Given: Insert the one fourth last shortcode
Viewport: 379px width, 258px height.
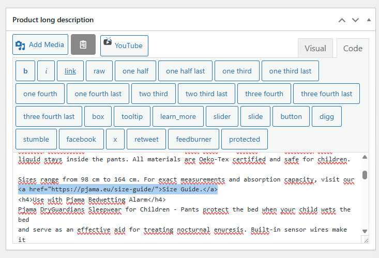Looking at the screenshot, I should coord(98,94).
